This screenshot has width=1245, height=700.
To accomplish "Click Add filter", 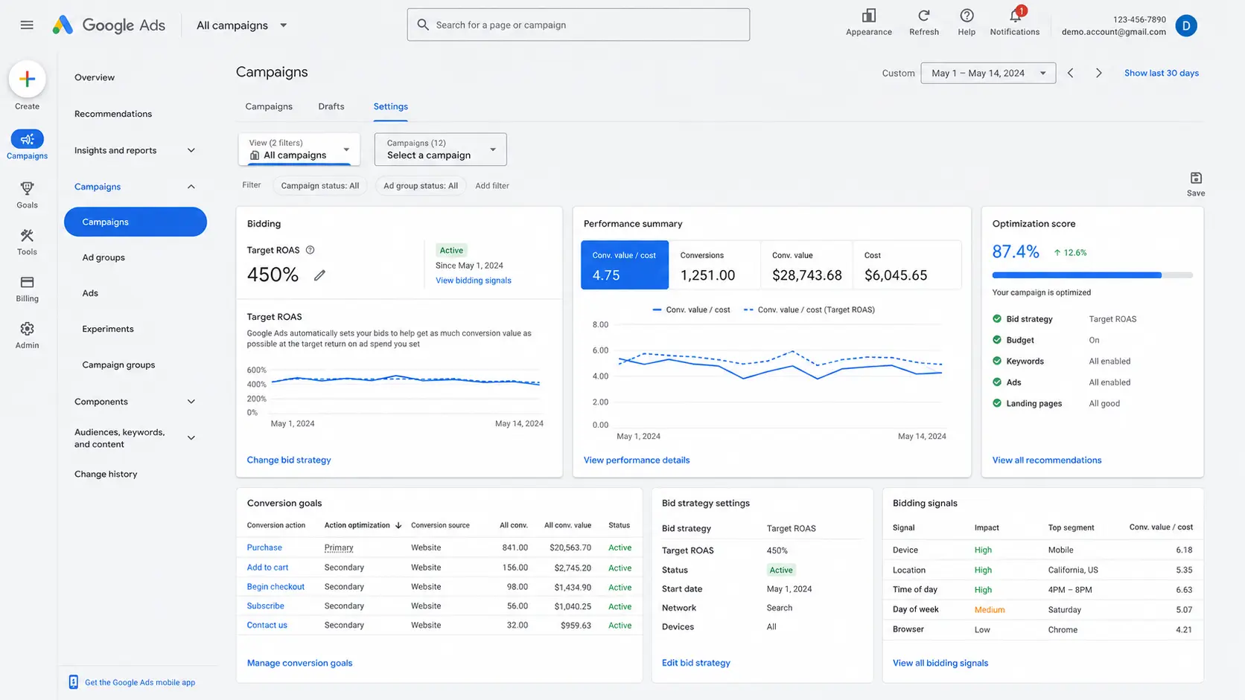I will pyautogui.click(x=492, y=186).
